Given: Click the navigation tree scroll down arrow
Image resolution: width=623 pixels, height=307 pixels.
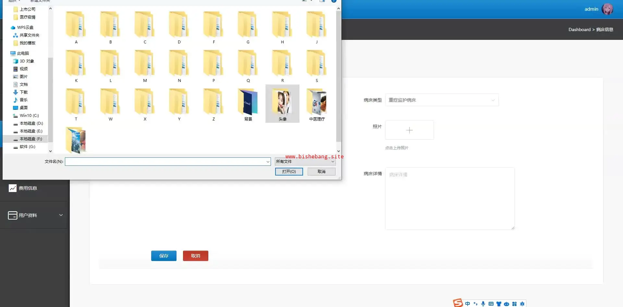Looking at the screenshot, I should [x=50, y=151].
